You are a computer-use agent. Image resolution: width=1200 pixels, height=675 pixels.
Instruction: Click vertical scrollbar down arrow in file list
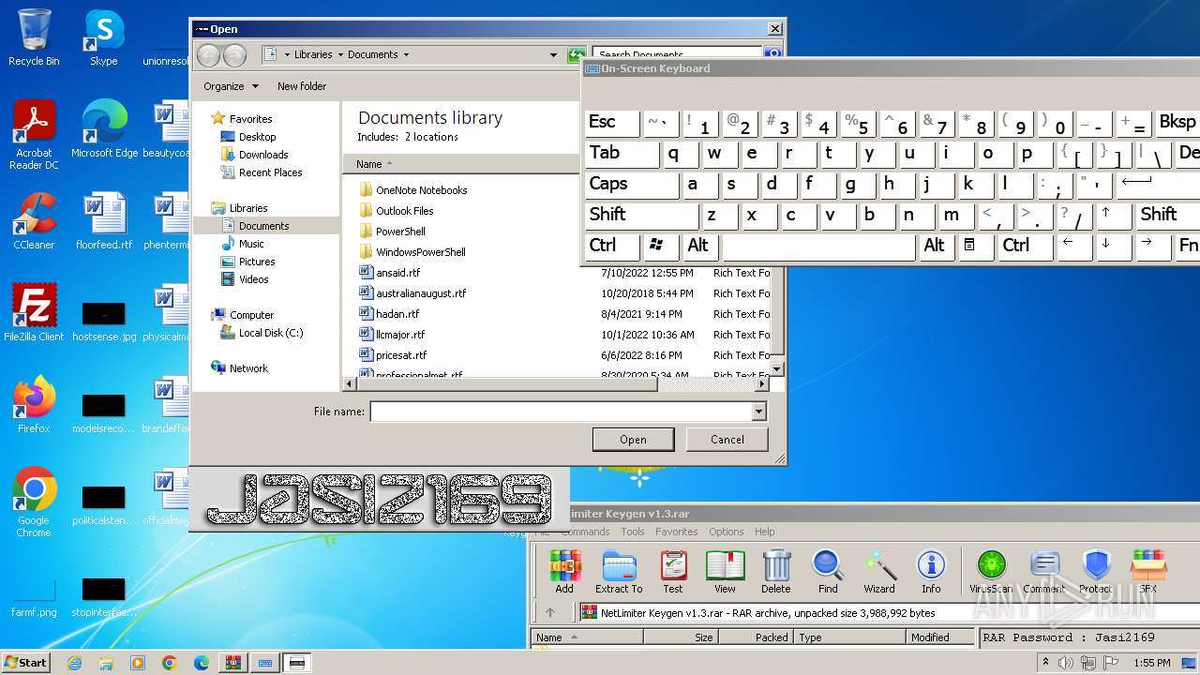[x=776, y=370]
